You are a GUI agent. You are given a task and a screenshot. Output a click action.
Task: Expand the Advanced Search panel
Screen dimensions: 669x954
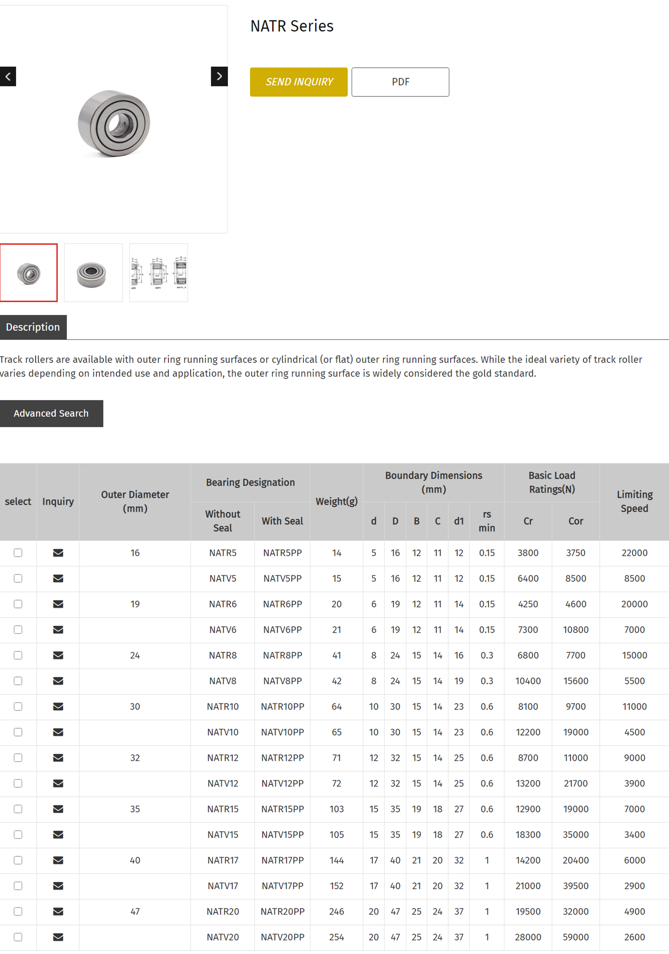[x=51, y=413]
